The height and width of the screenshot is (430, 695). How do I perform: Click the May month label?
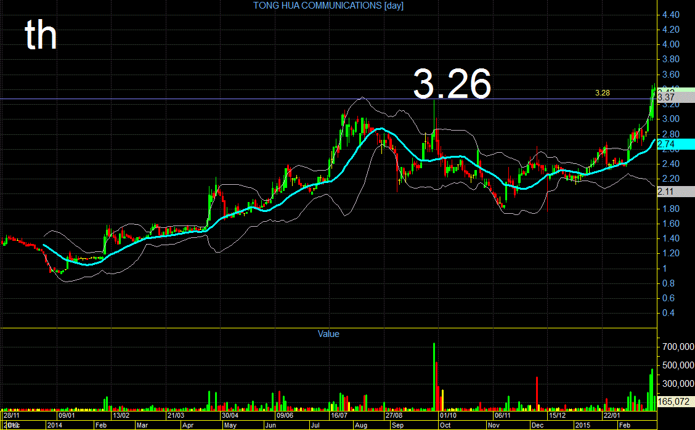230,425
